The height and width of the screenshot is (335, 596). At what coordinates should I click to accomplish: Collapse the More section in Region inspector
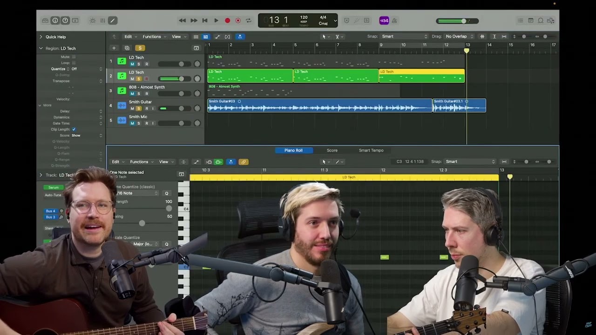click(40, 105)
